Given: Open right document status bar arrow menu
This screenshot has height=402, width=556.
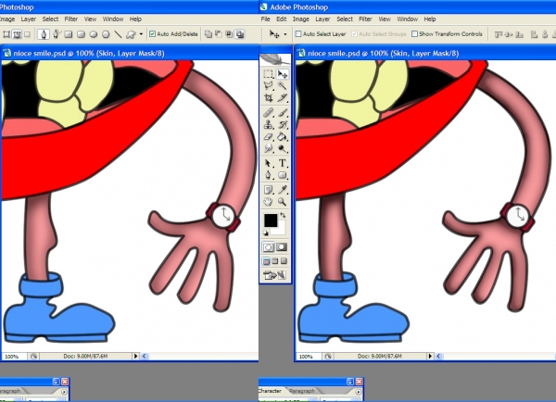Looking at the screenshot, I should 430,356.
